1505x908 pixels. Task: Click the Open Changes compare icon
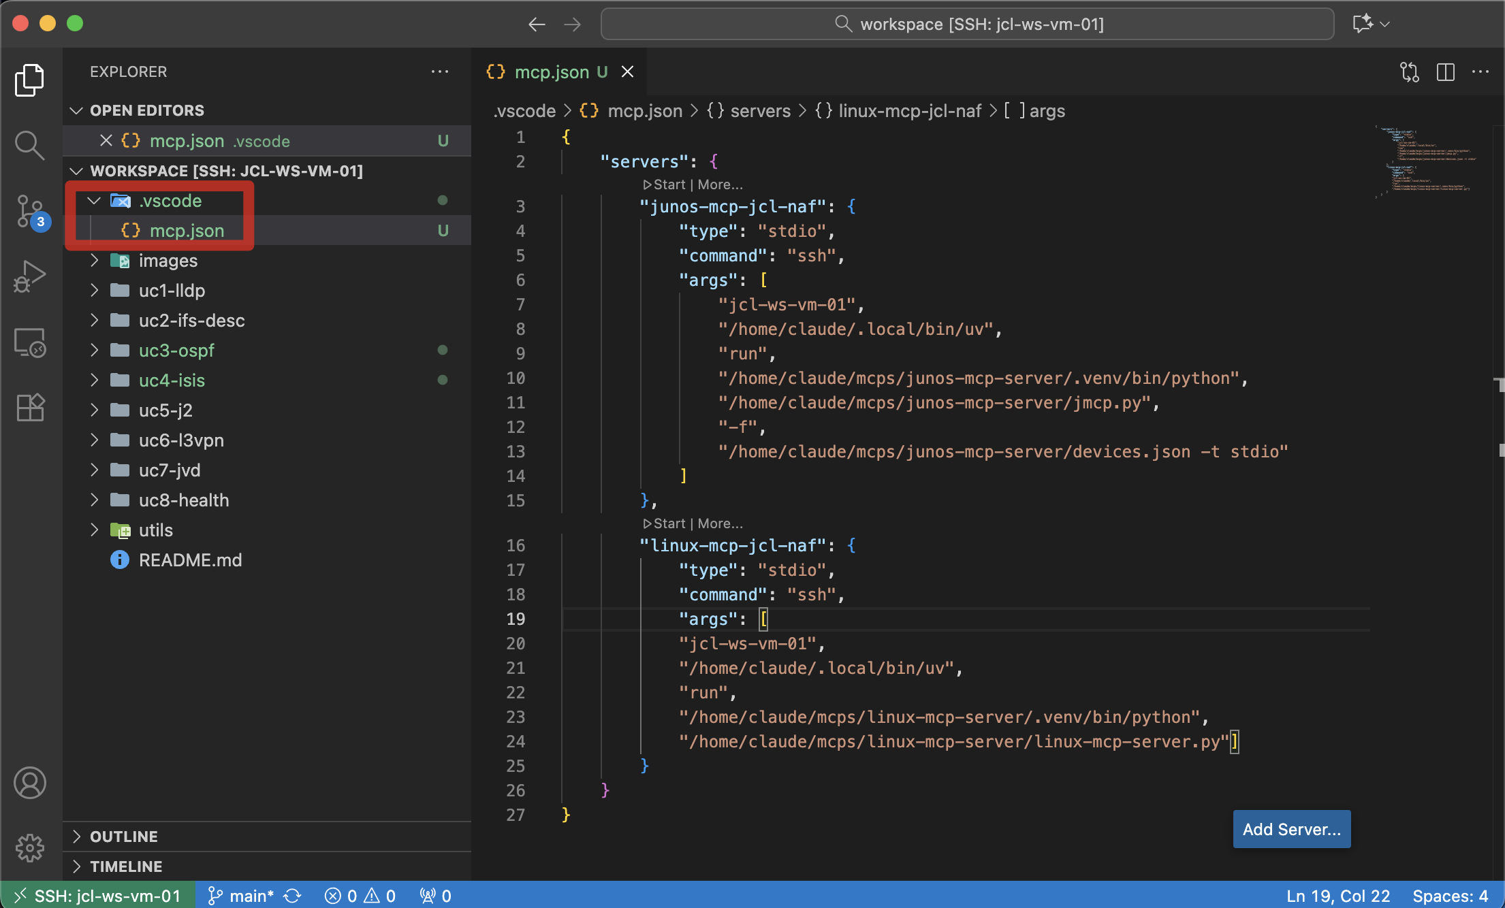pos(1409,71)
